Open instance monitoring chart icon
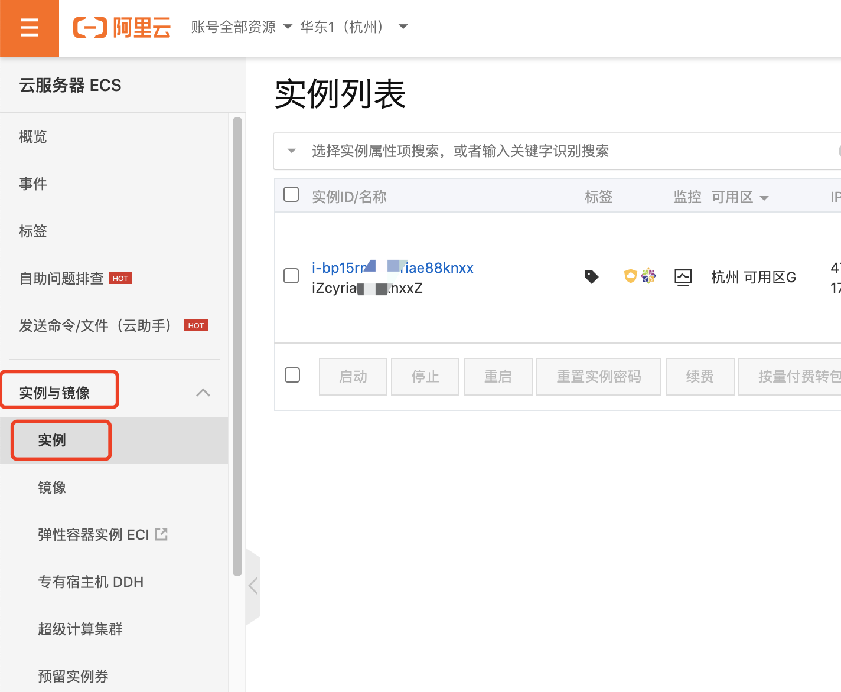The width and height of the screenshot is (841, 692). [683, 277]
